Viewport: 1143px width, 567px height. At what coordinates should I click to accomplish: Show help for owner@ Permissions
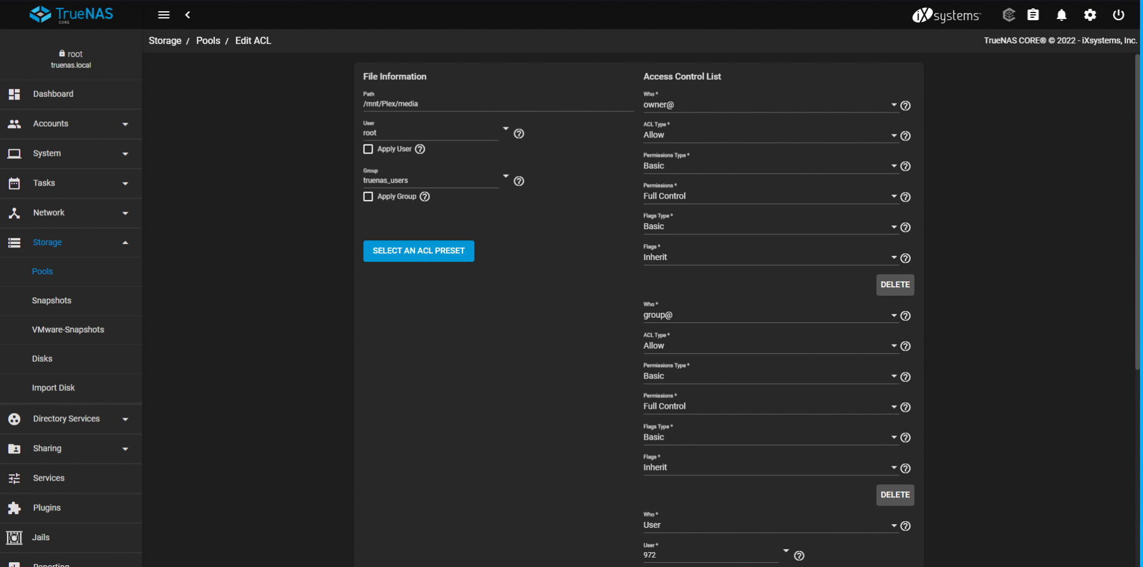click(x=905, y=197)
